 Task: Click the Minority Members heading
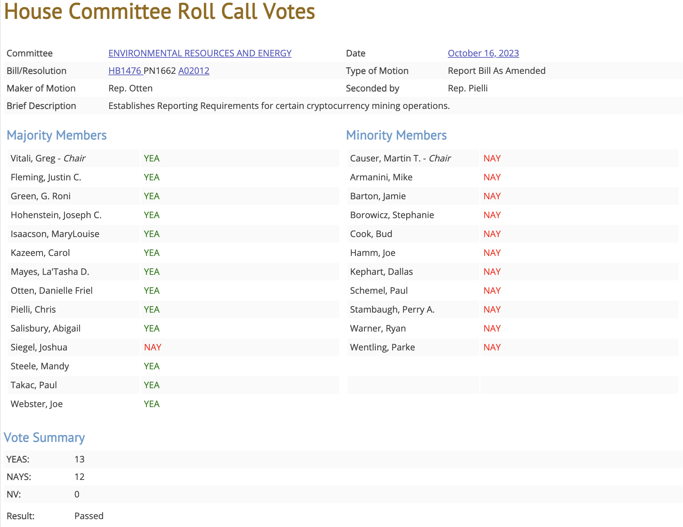pyautogui.click(x=396, y=135)
